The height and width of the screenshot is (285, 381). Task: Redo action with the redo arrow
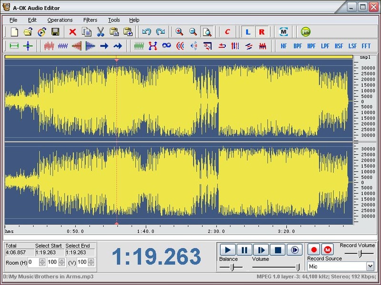160,32
